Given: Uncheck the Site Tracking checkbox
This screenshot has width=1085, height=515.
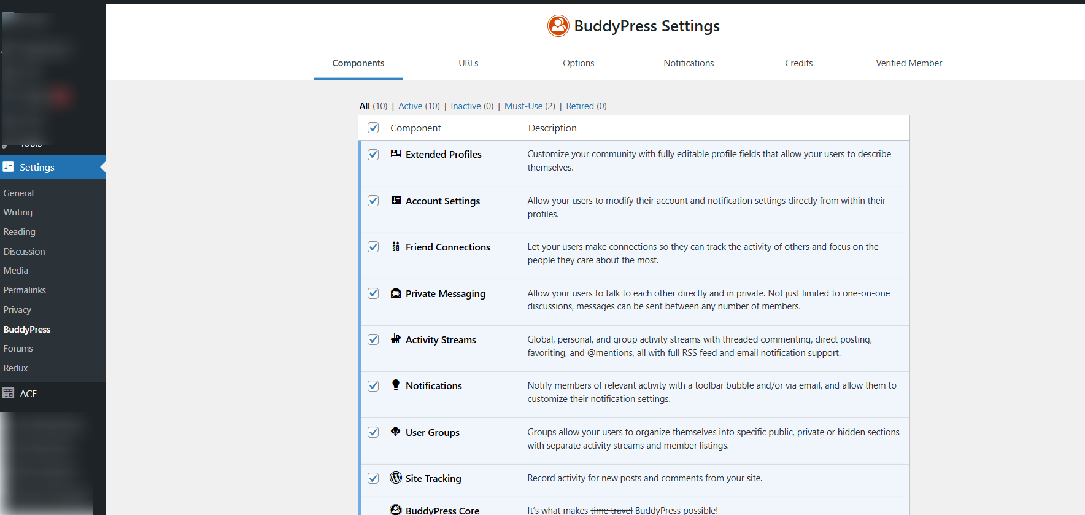Looking at the screenshot, I should coord(373,478).
